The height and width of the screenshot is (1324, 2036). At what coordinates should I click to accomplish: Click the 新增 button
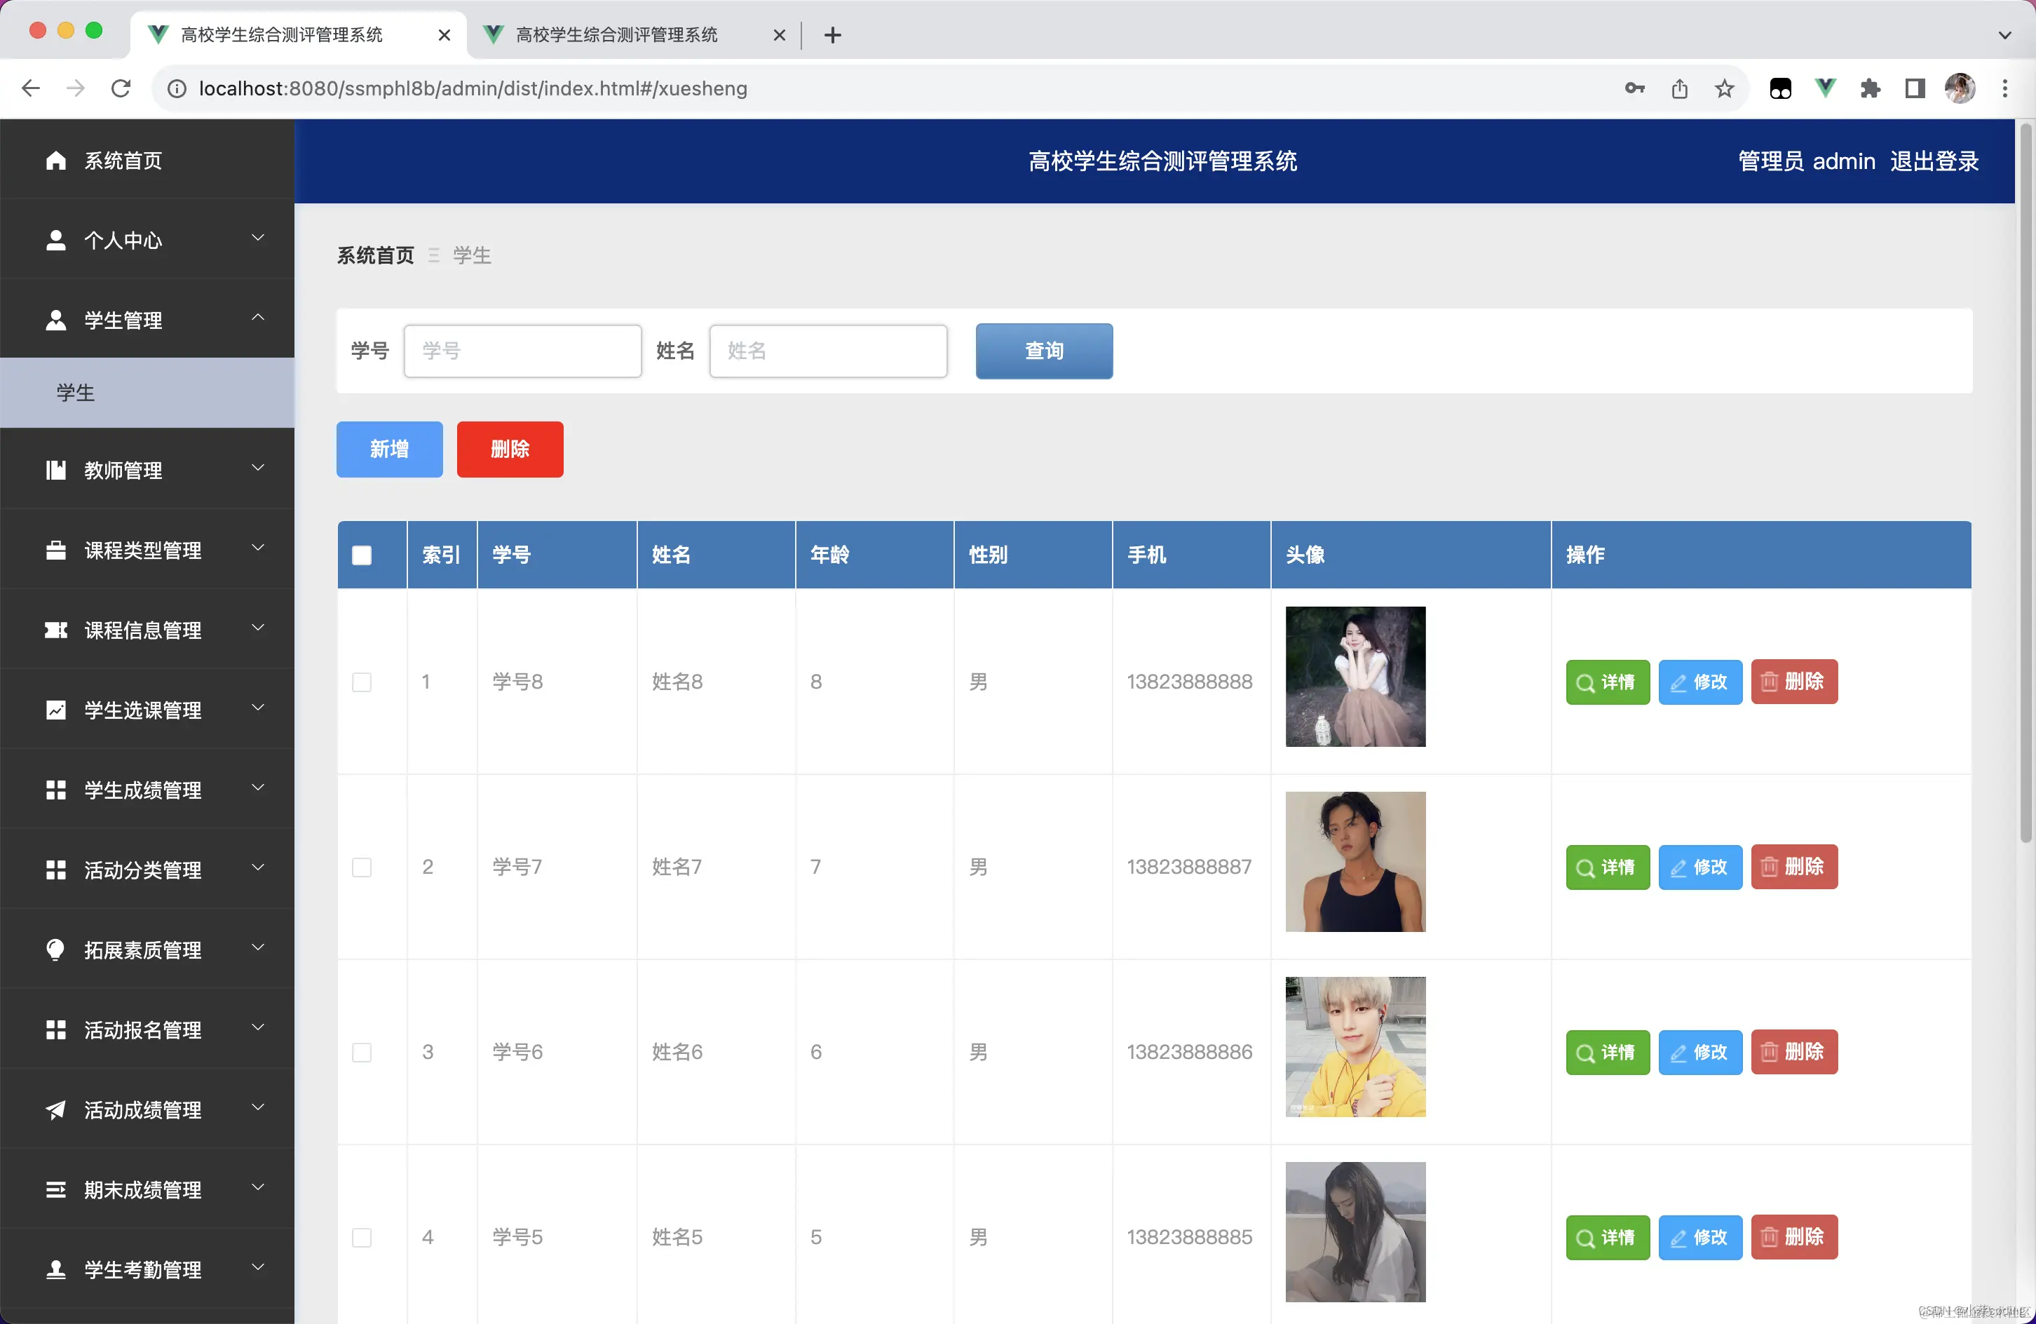[x=389, y=449]
